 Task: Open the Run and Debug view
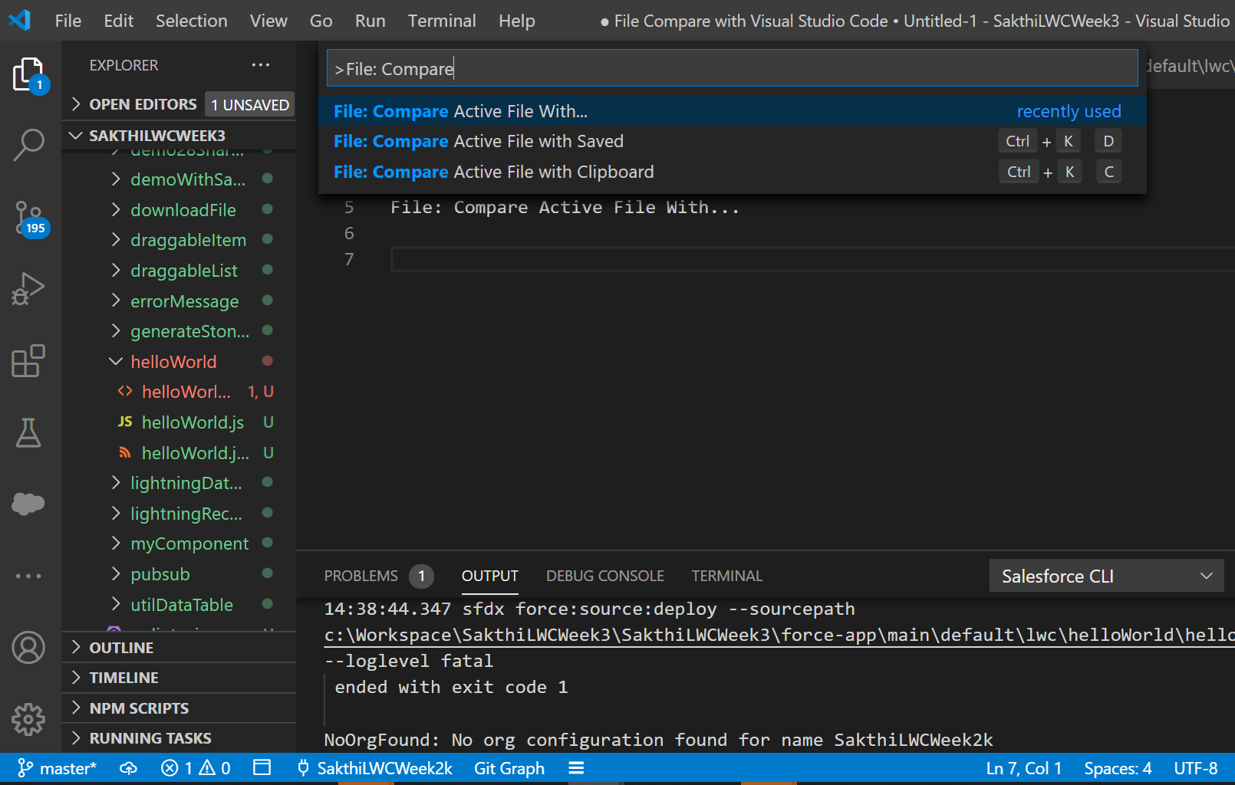(x=28, y=289)
